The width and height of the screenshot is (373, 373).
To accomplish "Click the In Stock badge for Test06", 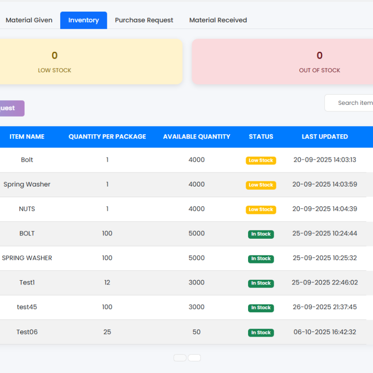I will [x=261, y=333].
